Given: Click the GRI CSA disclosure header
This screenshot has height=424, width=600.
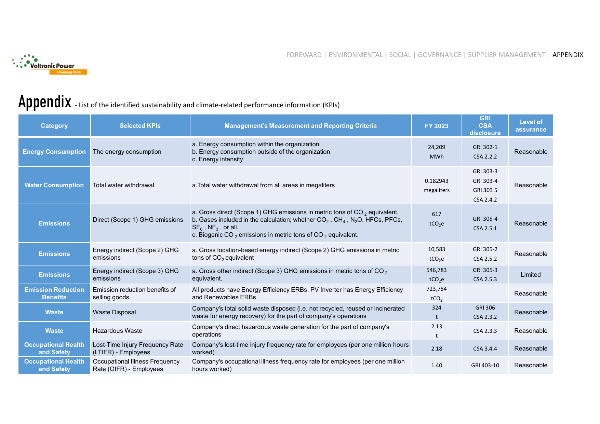Looking at the screenshot, I should 485,125.
